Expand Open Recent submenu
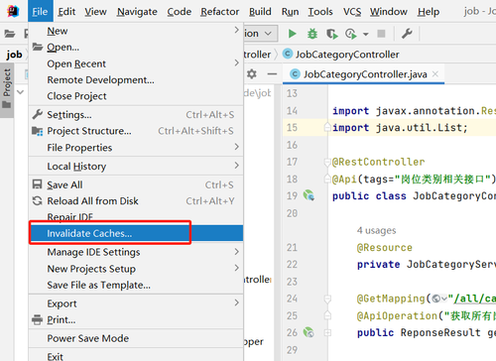Screen dimensions: 496x361 (x=136, y=63)
